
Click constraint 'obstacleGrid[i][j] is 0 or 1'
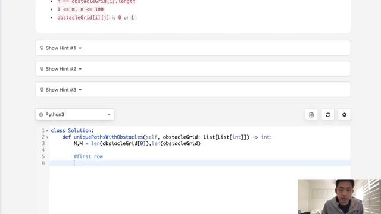(97, 18)
